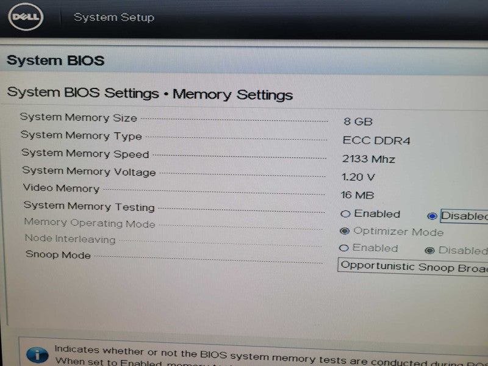Click the System BIOS heading
Screen dimensions: 488x366
(56, 60)
